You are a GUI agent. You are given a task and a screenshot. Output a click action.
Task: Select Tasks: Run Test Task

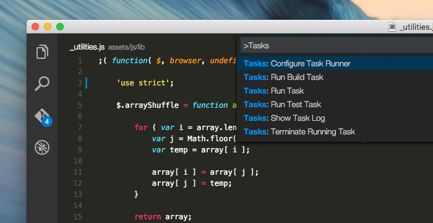335,104
